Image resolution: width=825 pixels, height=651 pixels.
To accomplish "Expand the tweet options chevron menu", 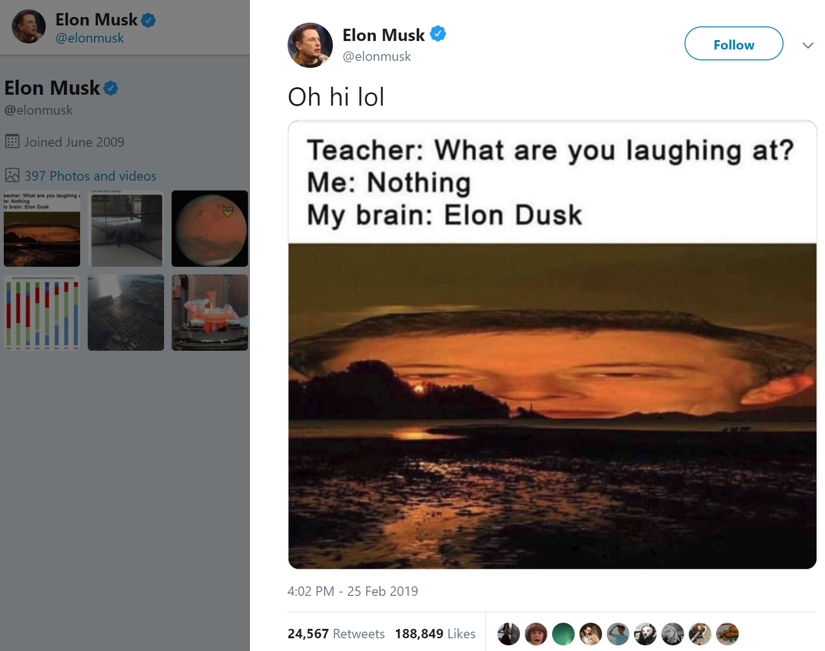I will 808,45.
